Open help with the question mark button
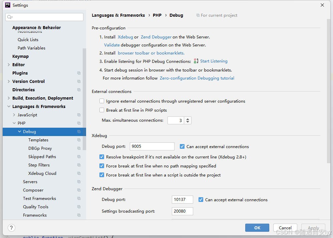This screenshot has width=333, height=238. click(11, 228)
